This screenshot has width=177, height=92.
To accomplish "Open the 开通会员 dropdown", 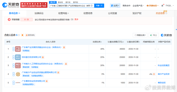I will tap(152, 6).
